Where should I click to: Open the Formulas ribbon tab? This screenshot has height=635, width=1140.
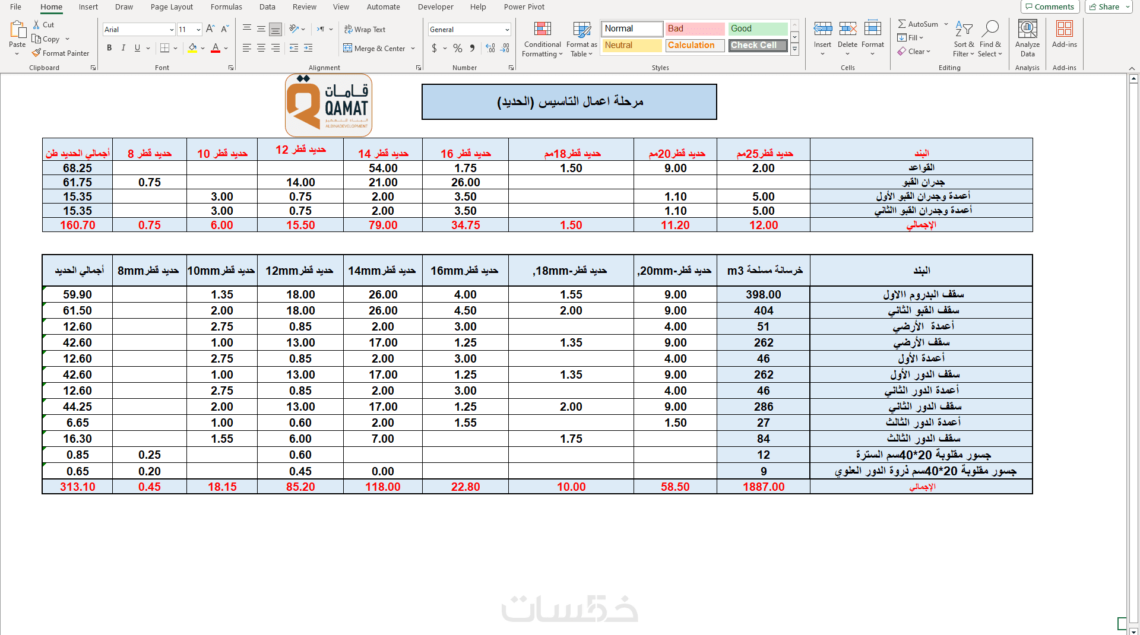pyautogui.click(x=226, y=7)
